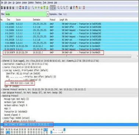The height and width of the screenshot is (135, 139).
Task: Open the View menu
Action: coord(10,3)
